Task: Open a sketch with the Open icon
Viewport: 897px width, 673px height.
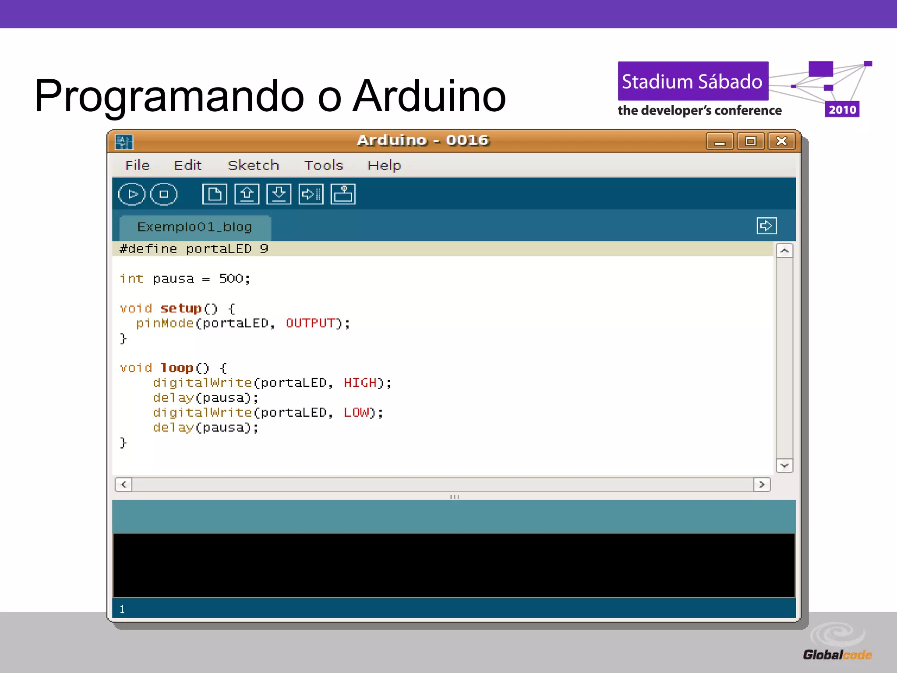Action: coord(247,194)
